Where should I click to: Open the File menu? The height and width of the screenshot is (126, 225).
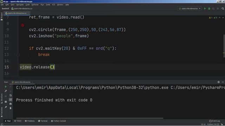coord(2,5)
